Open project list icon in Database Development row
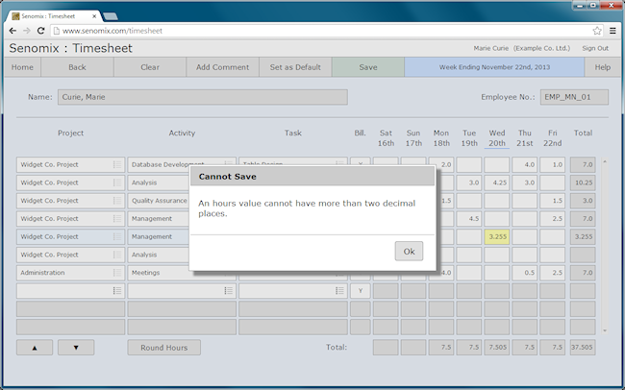 pos(116,164)
